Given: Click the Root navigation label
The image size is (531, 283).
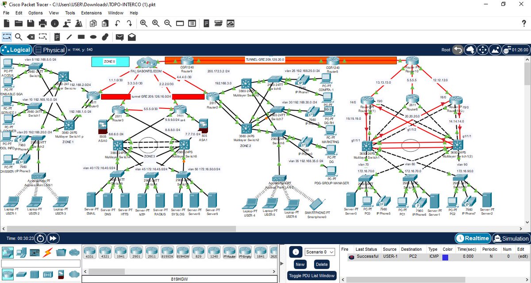Looking at the screenshot, I should 446,50.
